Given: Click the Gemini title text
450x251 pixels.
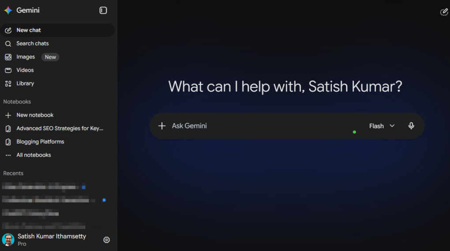Looking at the screenshot, I should (x=28, y=10).
